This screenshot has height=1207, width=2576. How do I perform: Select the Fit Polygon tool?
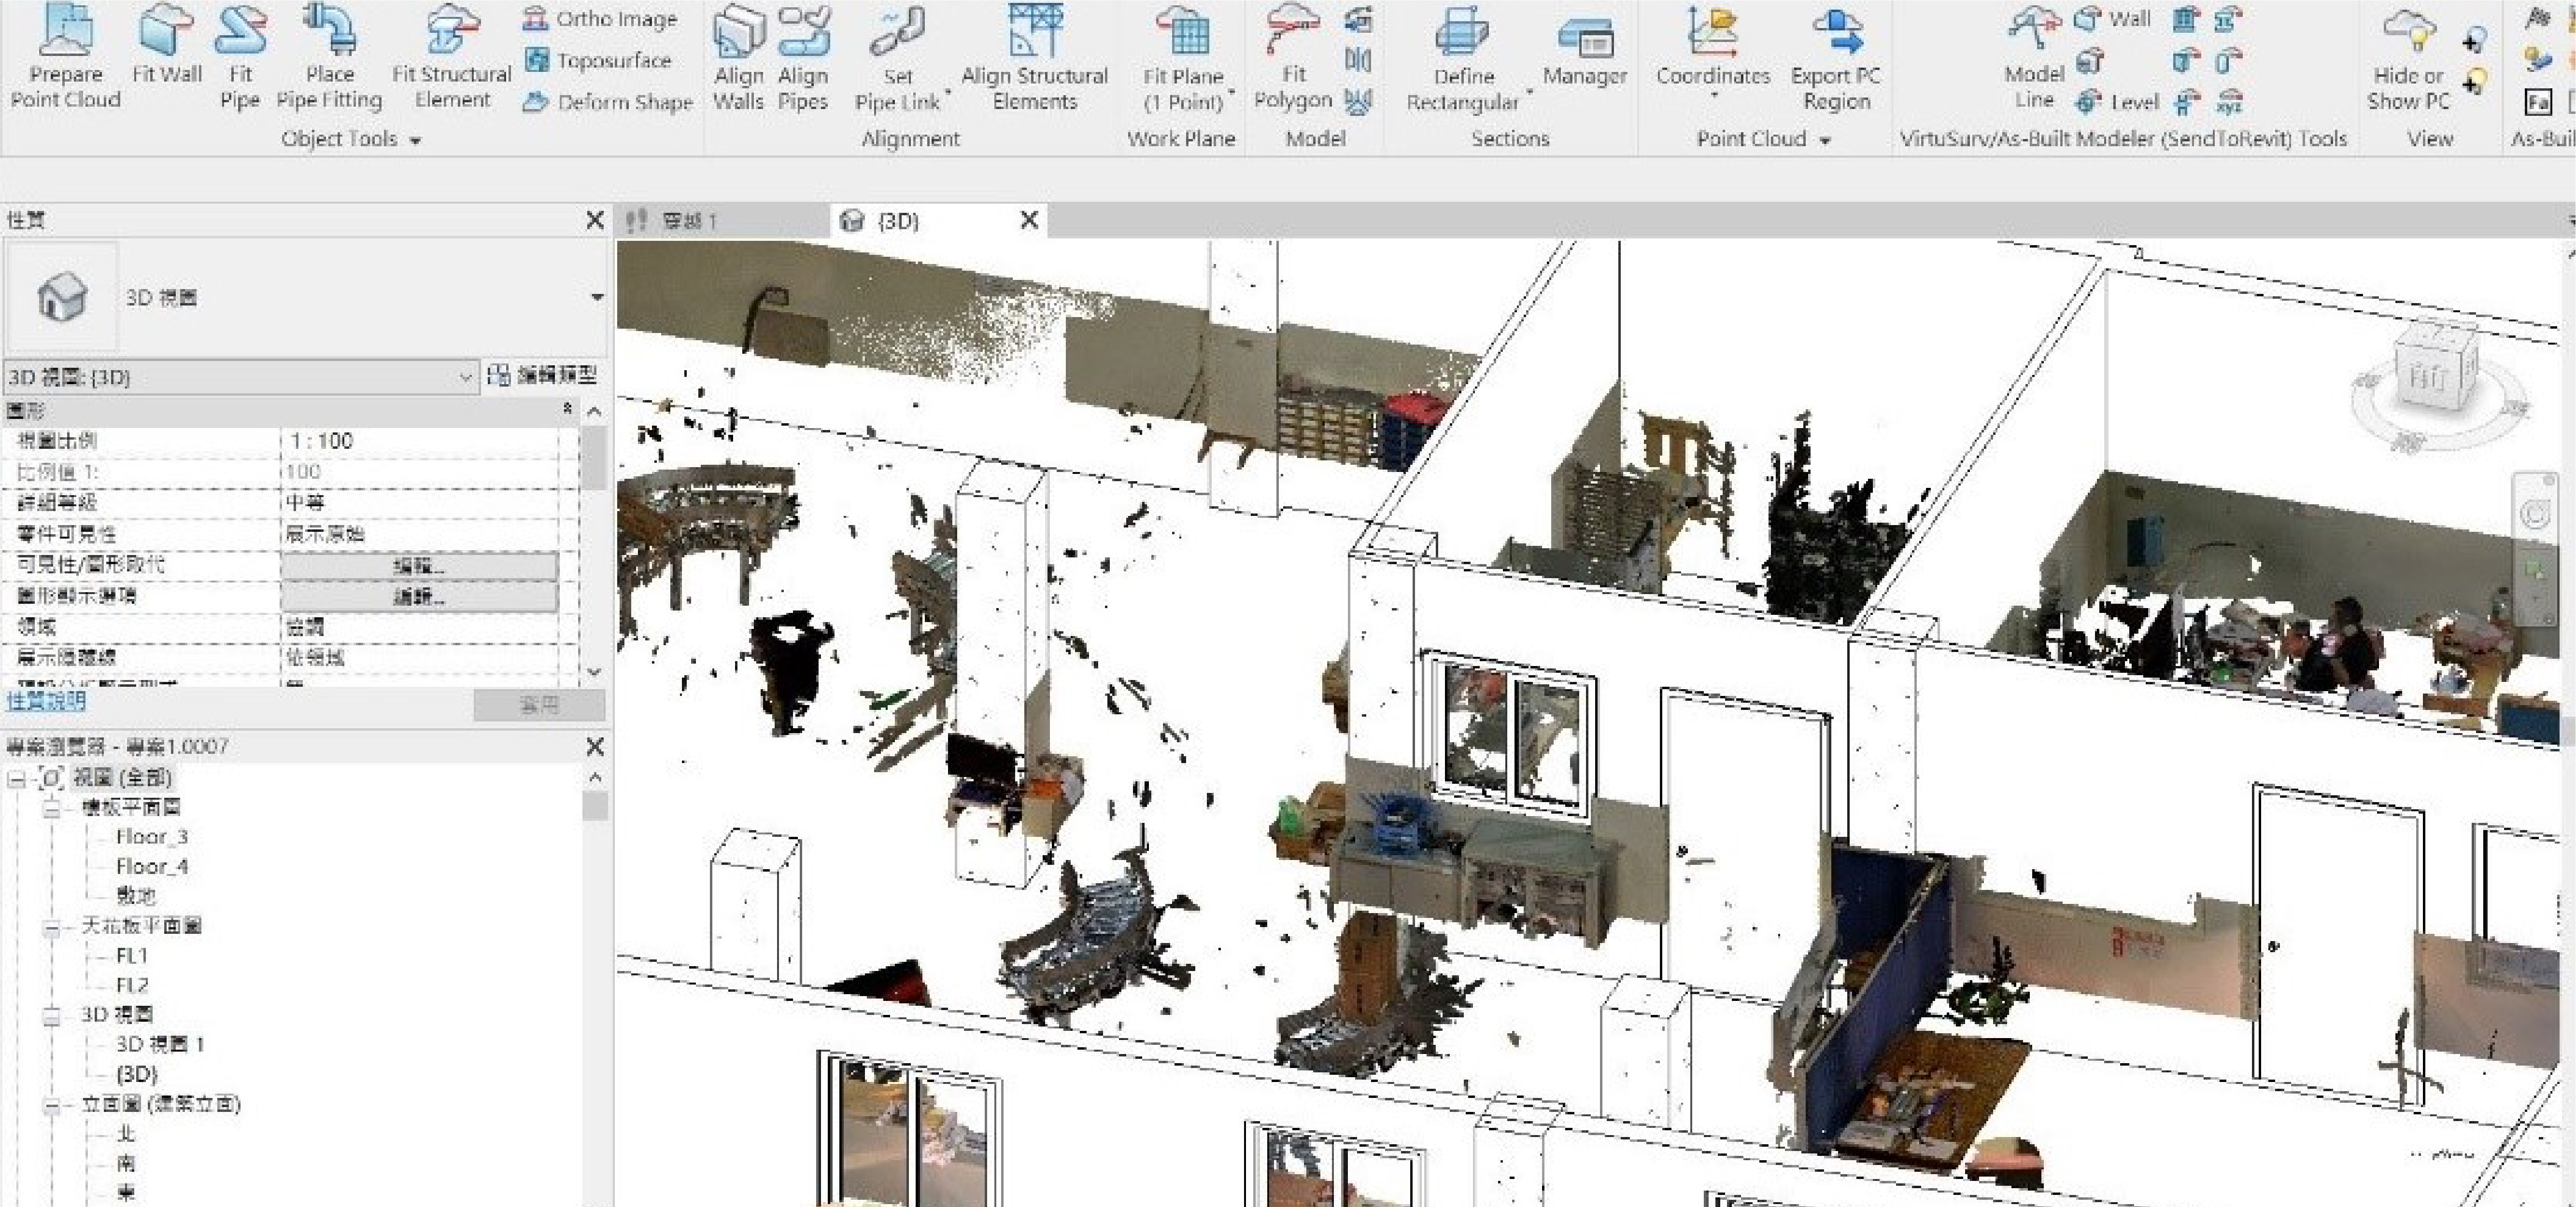(x=1293, y=58)
